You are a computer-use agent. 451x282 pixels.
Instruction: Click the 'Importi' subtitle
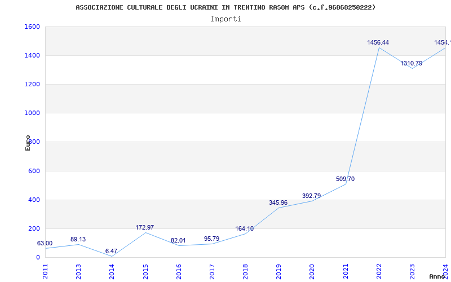point(225,19)
